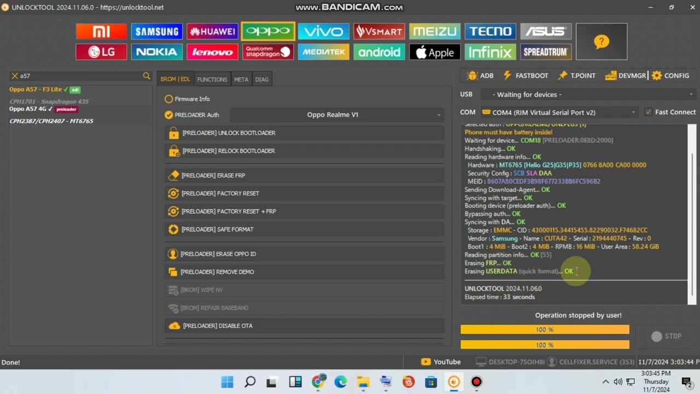Select the Apple brand icon

pyautogui.click(x=435, y=52)
